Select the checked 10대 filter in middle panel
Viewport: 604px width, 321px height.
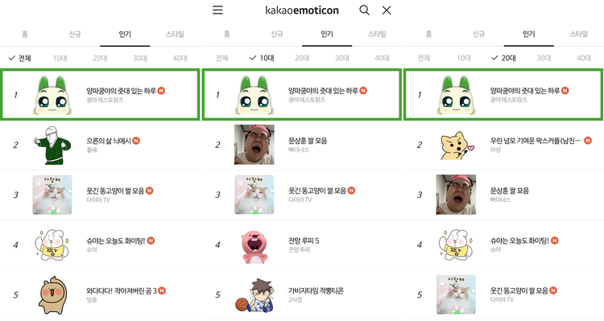(x=262, y=58)
